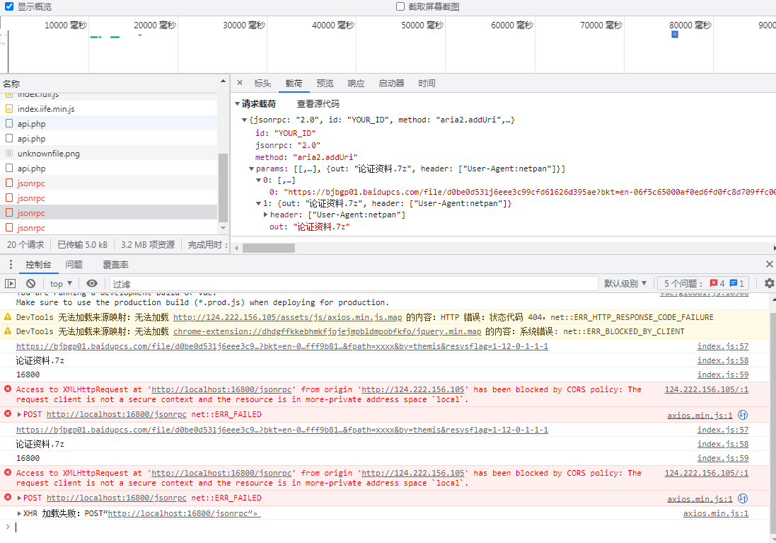Clear the console with the clear icon
Viewport: 776px width, 543px height.
(x=29, y=283)
